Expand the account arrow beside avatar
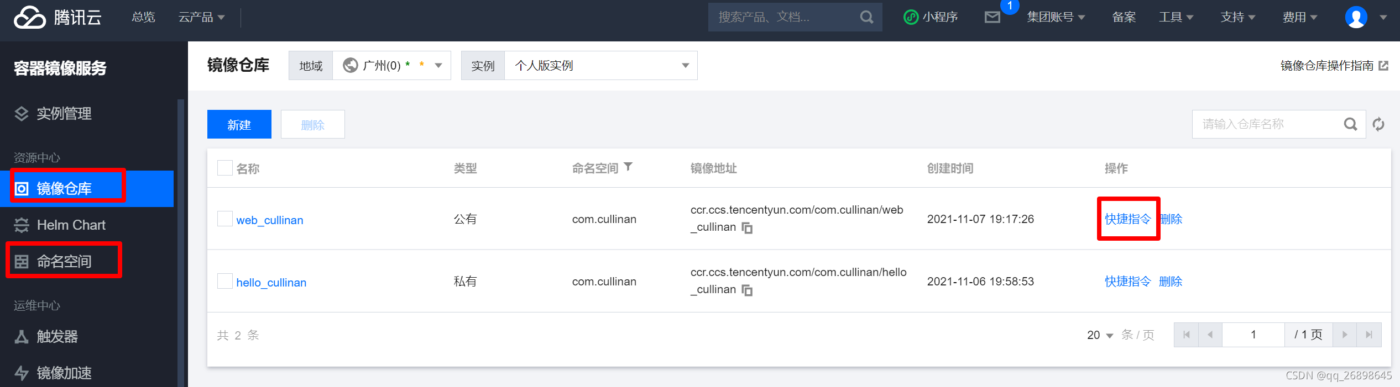 coord(1383,18)
